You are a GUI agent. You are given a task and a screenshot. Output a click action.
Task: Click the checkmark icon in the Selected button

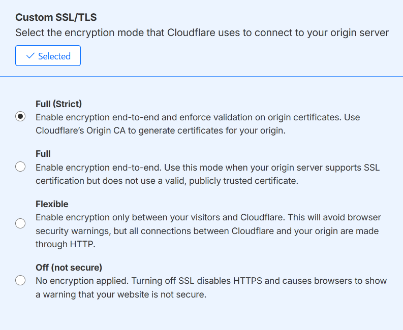pos(30,56)
